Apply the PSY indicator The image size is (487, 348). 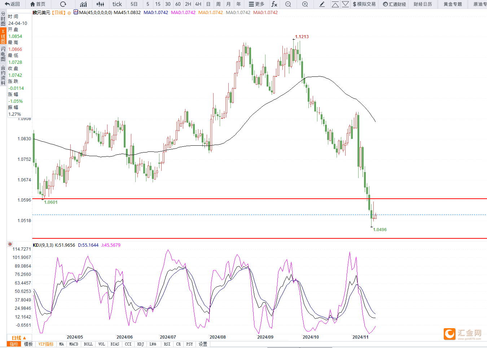pyautogui.click(x=190, y=344)
